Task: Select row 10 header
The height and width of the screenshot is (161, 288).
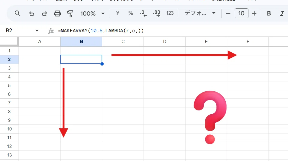Action: pos(9,129)
